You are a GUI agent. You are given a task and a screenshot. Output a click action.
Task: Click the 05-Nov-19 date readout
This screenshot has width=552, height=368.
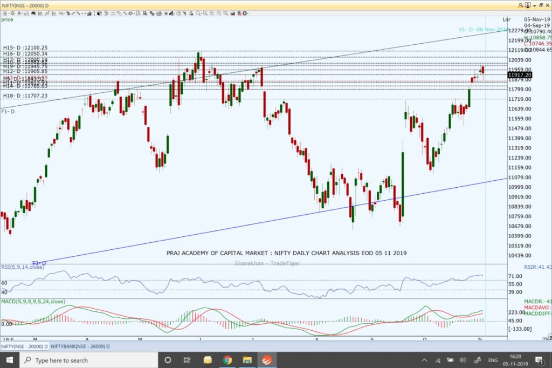point(537,19)
